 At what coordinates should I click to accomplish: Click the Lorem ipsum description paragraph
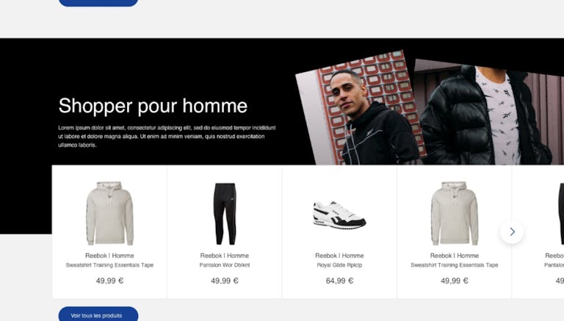click(x=167, y=137)
